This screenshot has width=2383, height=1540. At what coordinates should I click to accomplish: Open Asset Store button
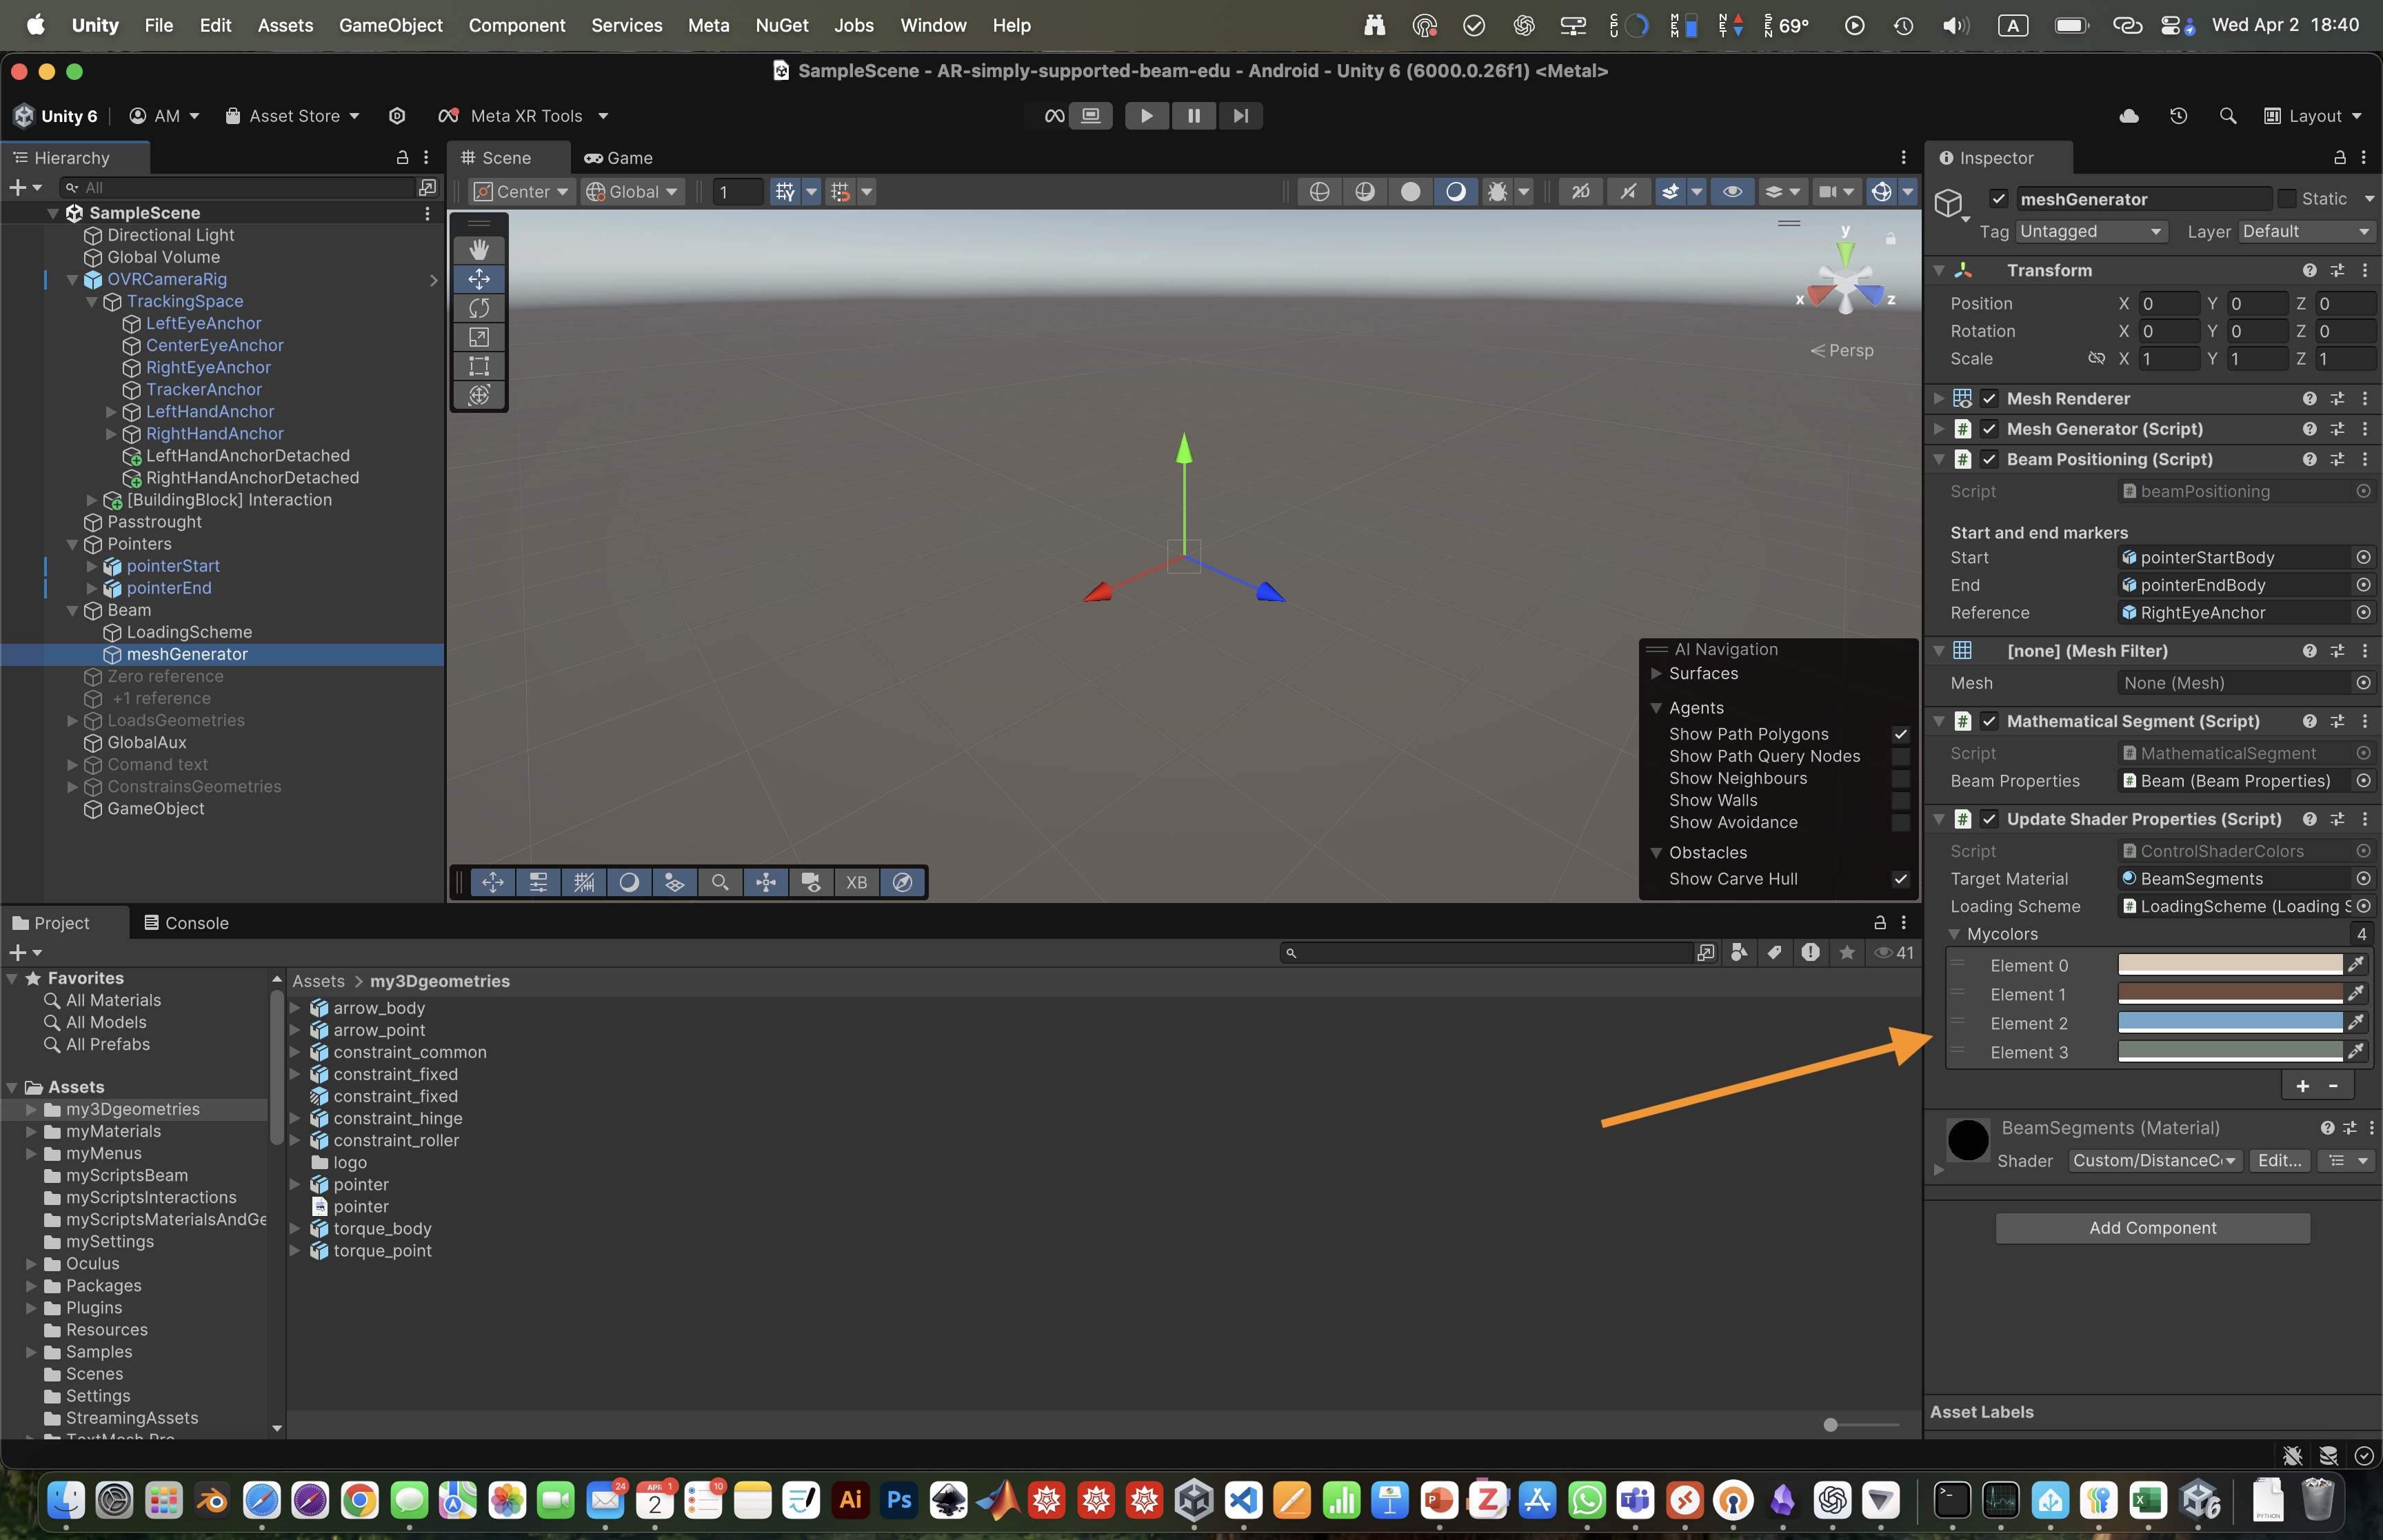291,116
